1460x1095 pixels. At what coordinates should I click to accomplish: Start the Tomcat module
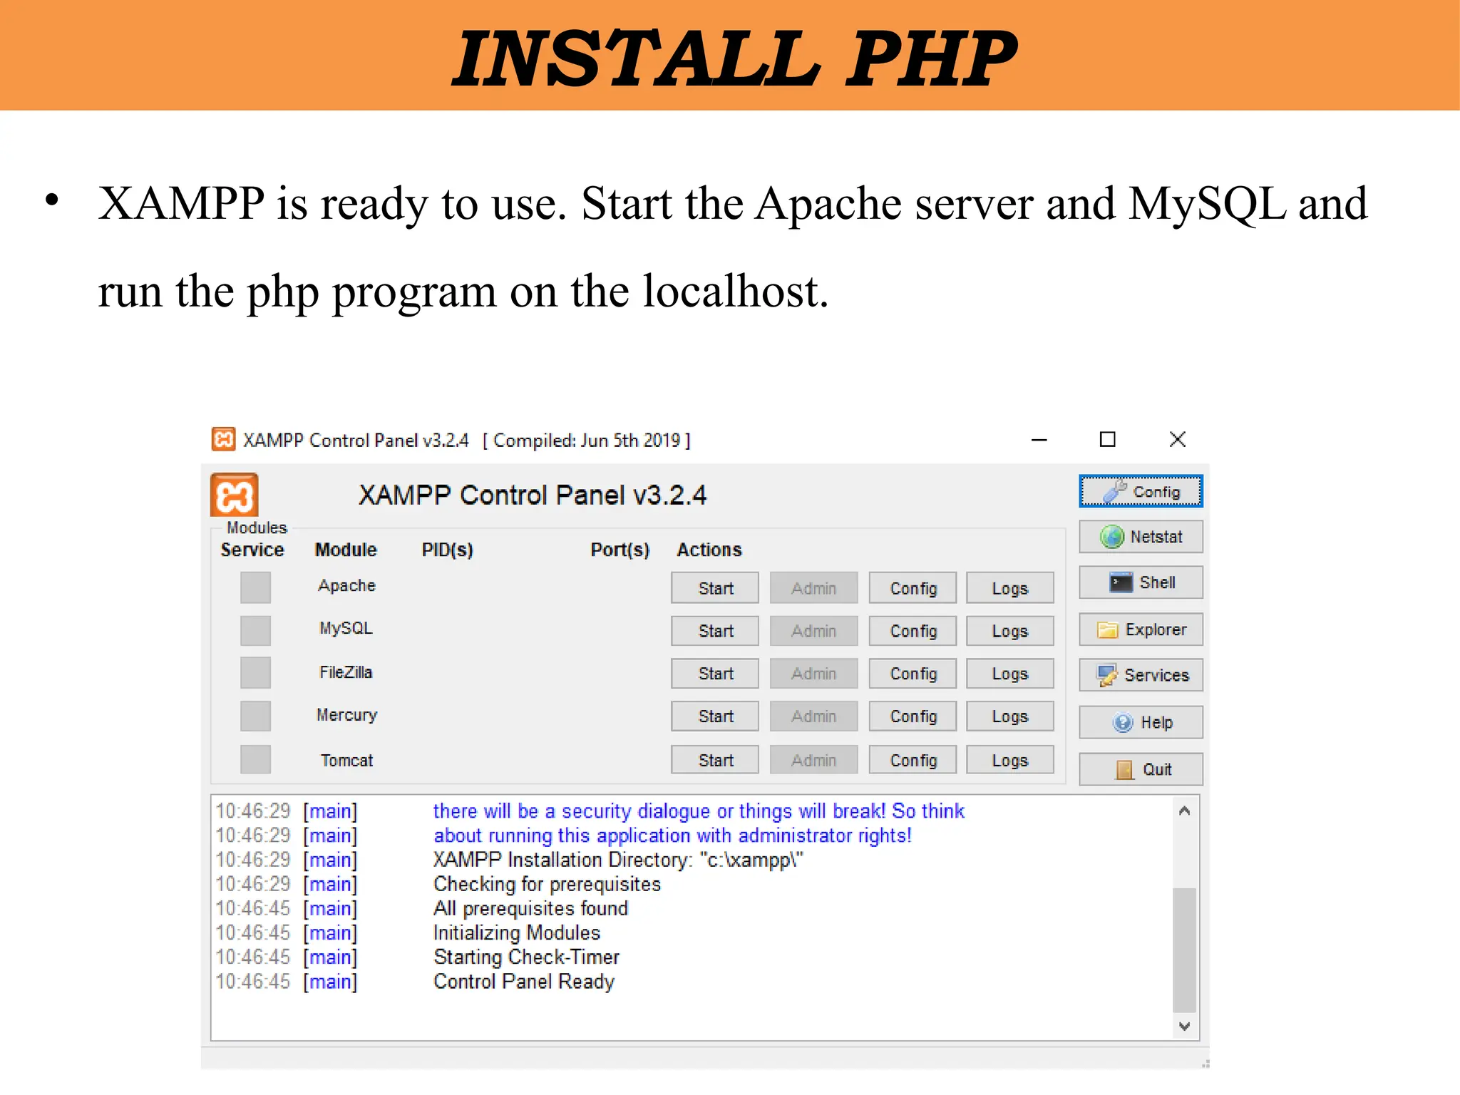click(715, 760)
